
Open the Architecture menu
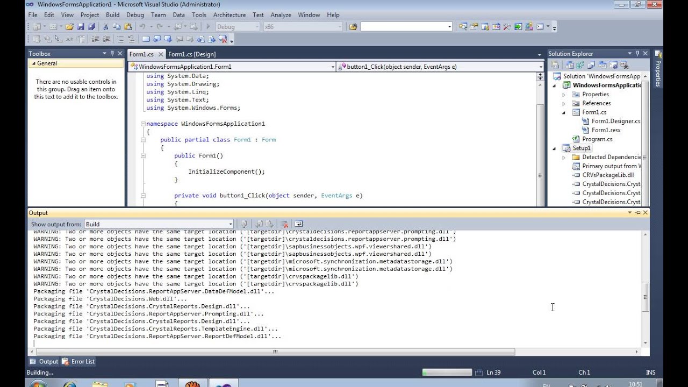click(x=230, y=15)
